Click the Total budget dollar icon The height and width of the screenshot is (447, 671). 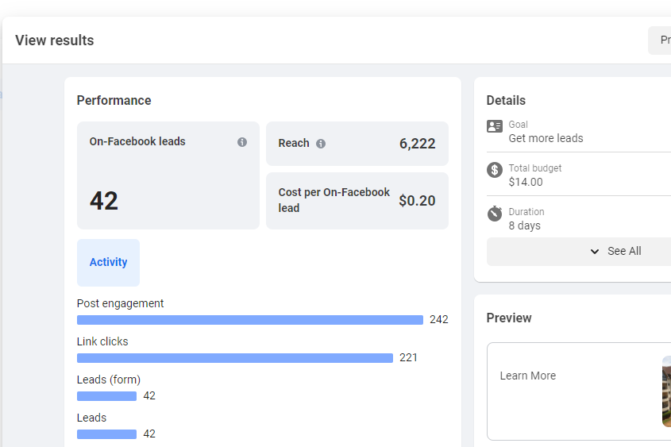(494, 170)
